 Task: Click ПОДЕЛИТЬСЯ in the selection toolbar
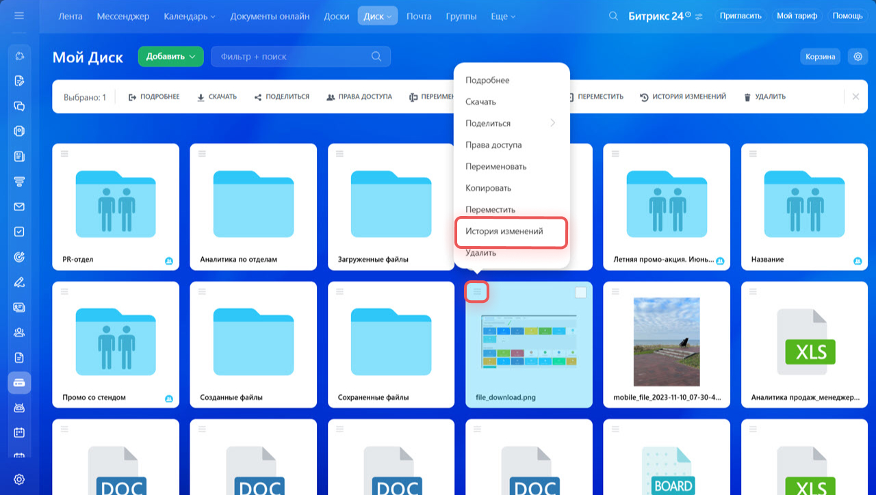coord(281,97)
